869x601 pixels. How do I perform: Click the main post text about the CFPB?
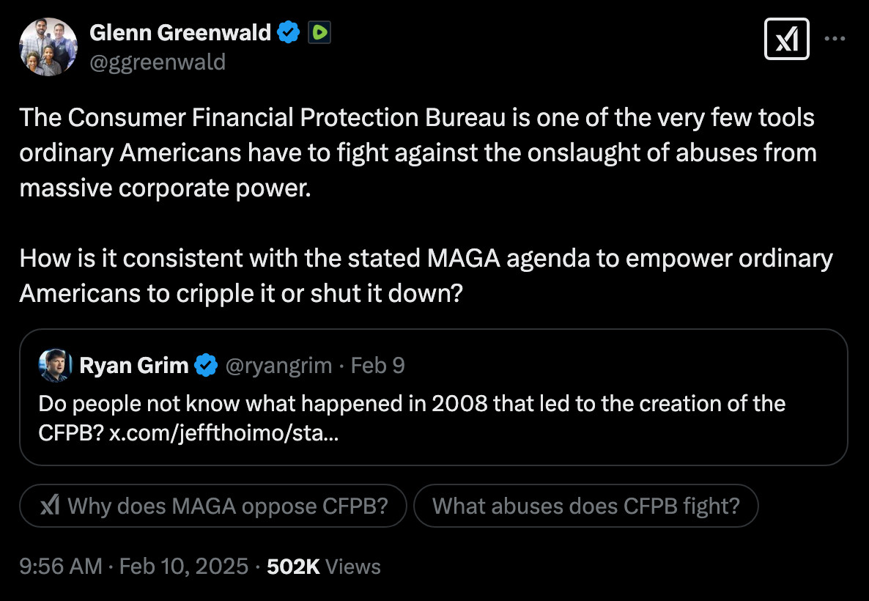click(x=418, y=153)
